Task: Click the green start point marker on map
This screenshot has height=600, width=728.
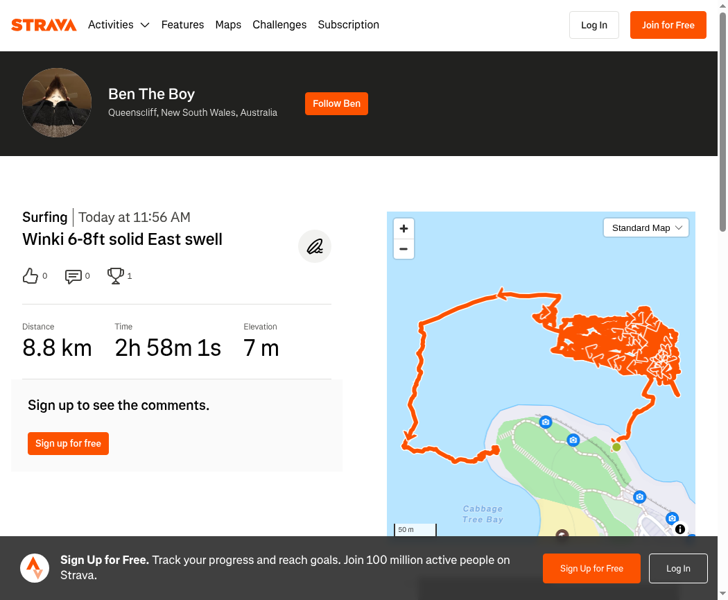Action: [616, 447]
